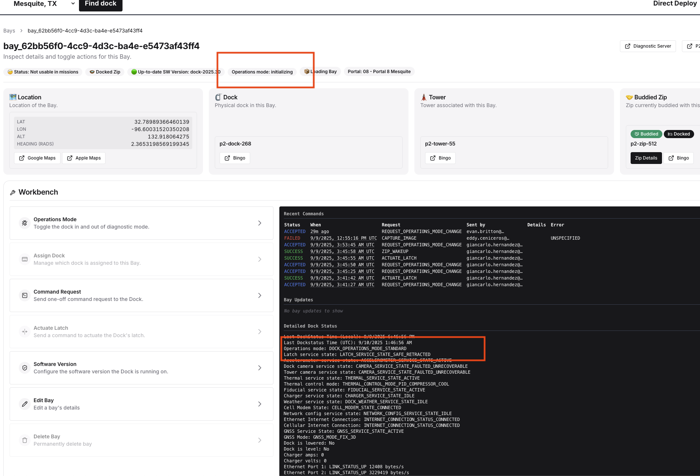The height and width of the screenshot is (476, 700).
Task: Click the Docked Zip chip
Action: [105, 72]
